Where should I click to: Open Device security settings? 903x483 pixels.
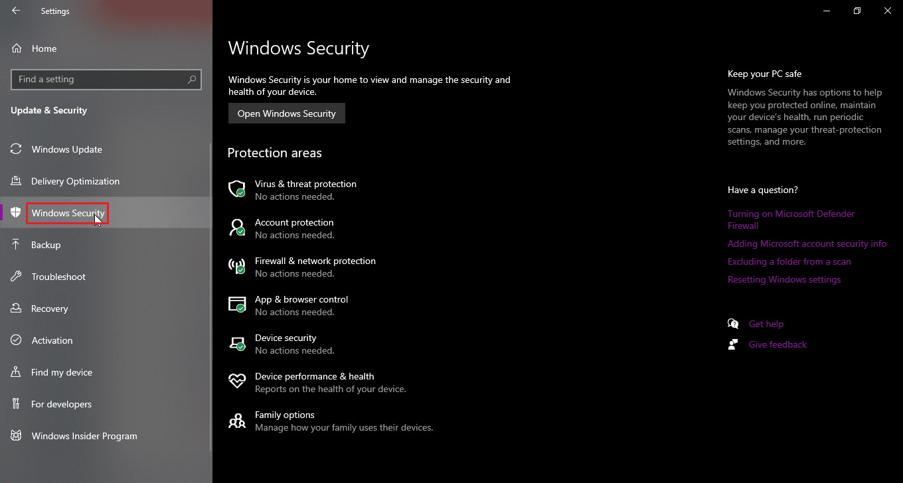(286, 338)
